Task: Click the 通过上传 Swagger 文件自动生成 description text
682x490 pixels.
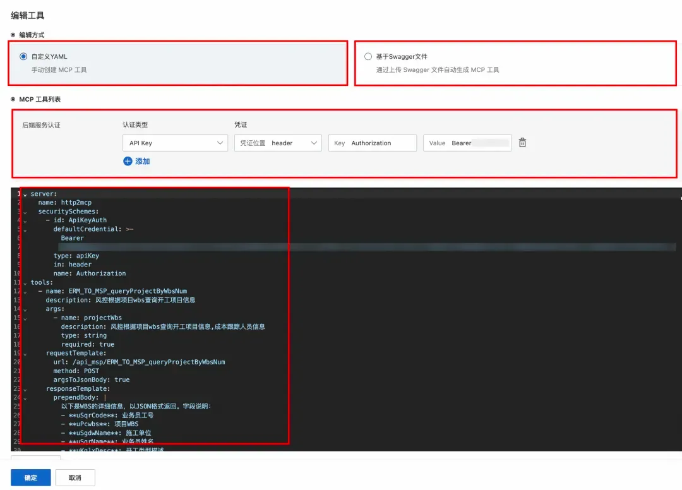Action: click(438, 70)
